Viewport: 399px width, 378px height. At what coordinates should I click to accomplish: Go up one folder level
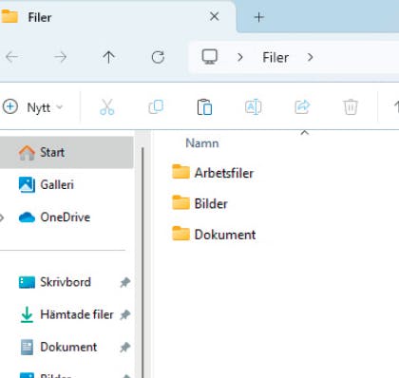(108, 57)
